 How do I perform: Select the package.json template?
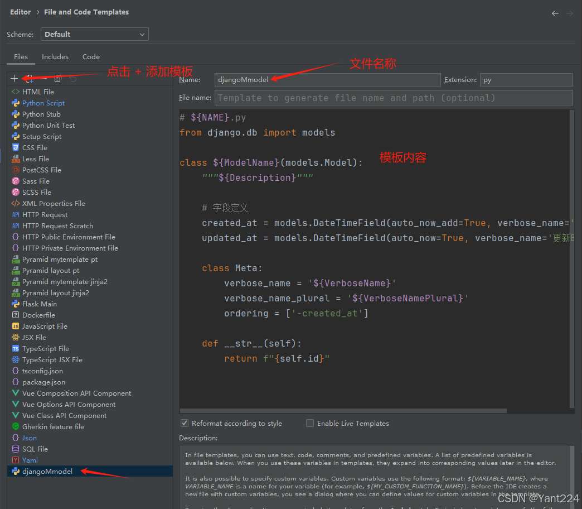pos(90,382)
